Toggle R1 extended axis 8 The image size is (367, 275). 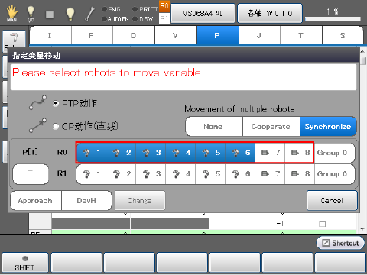[300, 174]
